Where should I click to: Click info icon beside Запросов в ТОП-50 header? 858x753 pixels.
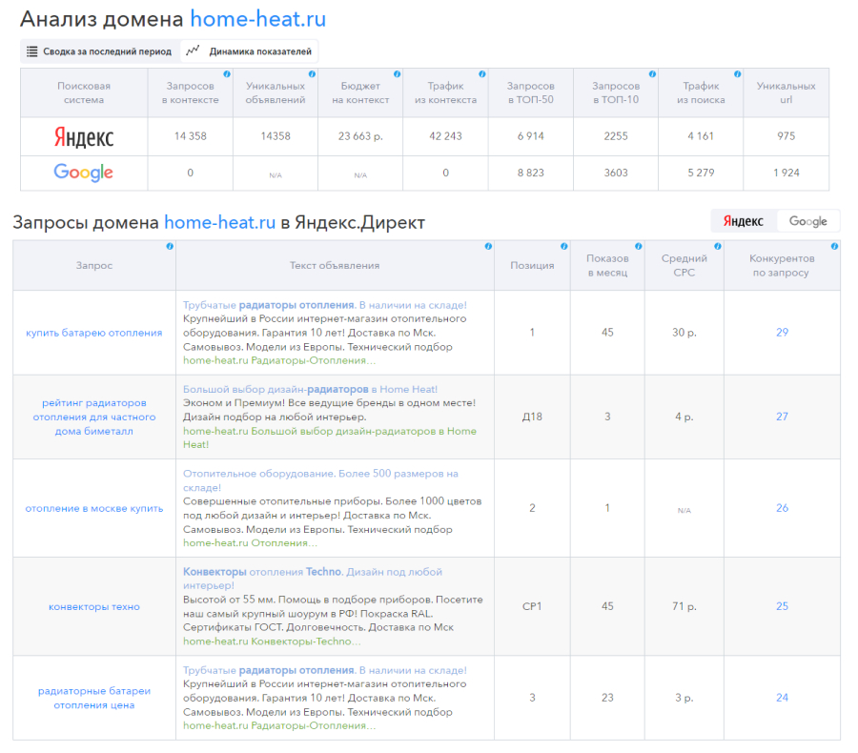pos(566,73)
